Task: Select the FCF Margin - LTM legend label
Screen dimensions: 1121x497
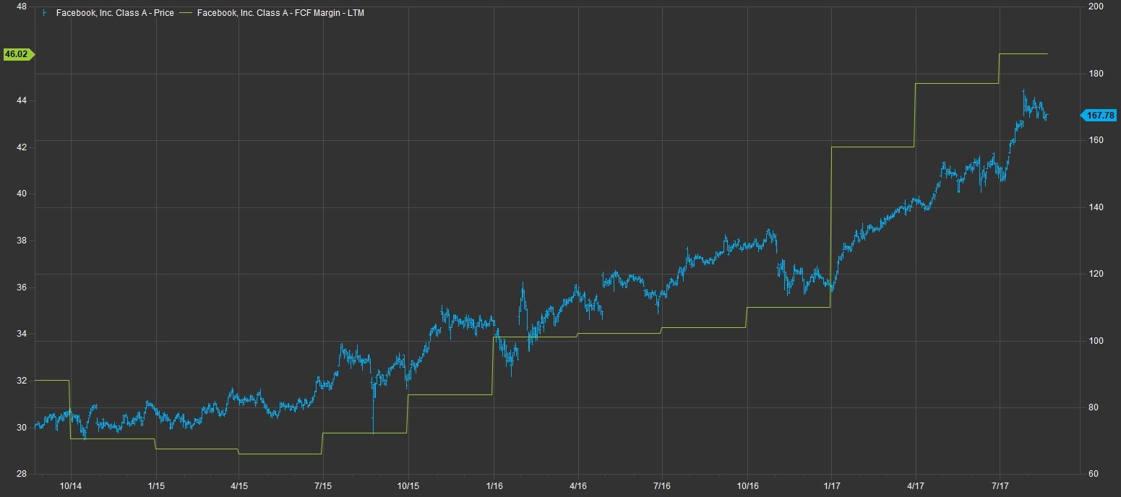Action: pos(280,13)
